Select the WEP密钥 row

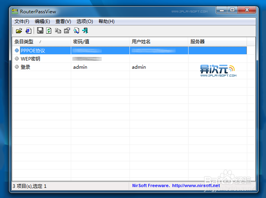coord(129,59)
